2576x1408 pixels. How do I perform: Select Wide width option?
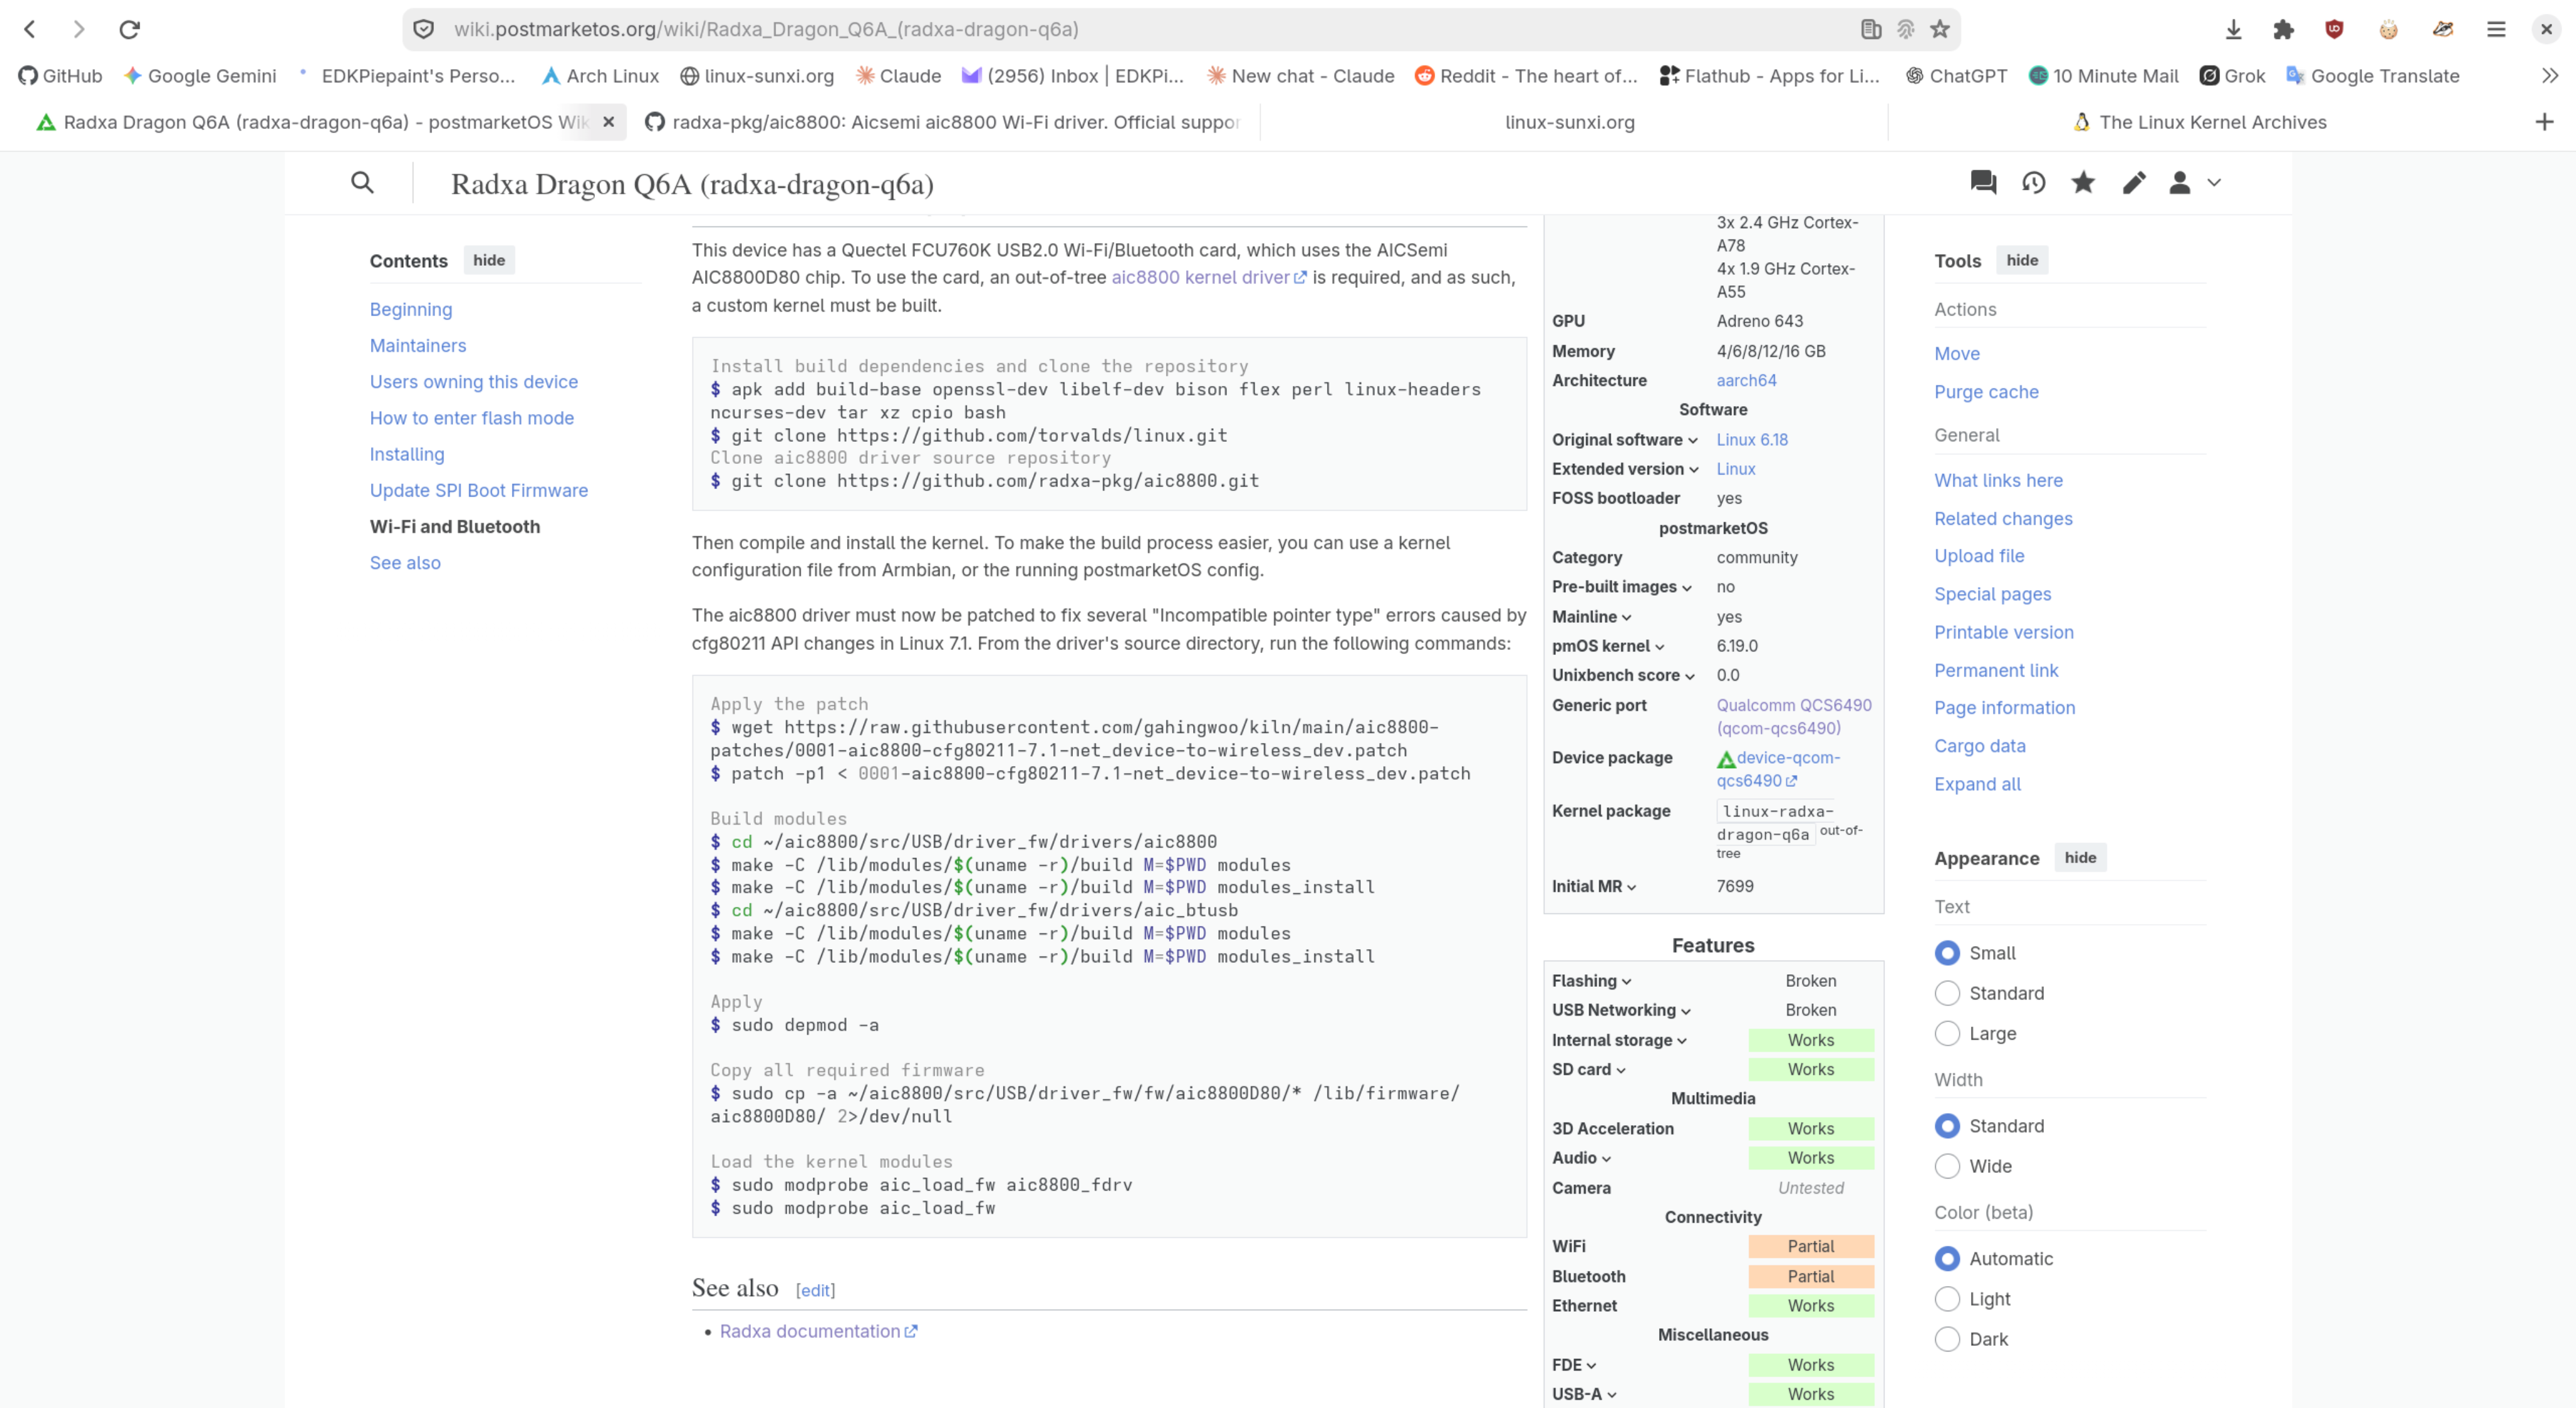click(1947, 1166)
